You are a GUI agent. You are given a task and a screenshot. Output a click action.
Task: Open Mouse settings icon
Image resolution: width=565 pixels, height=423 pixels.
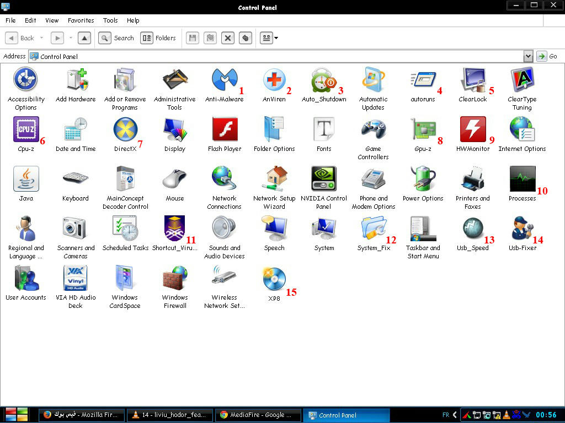click(175, 178)
